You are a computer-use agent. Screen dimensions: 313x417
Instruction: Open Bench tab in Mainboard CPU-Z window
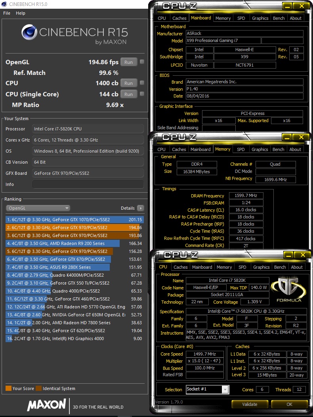pos(279,18)
